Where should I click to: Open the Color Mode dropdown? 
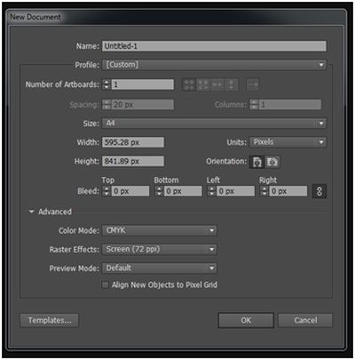(159, 230)
